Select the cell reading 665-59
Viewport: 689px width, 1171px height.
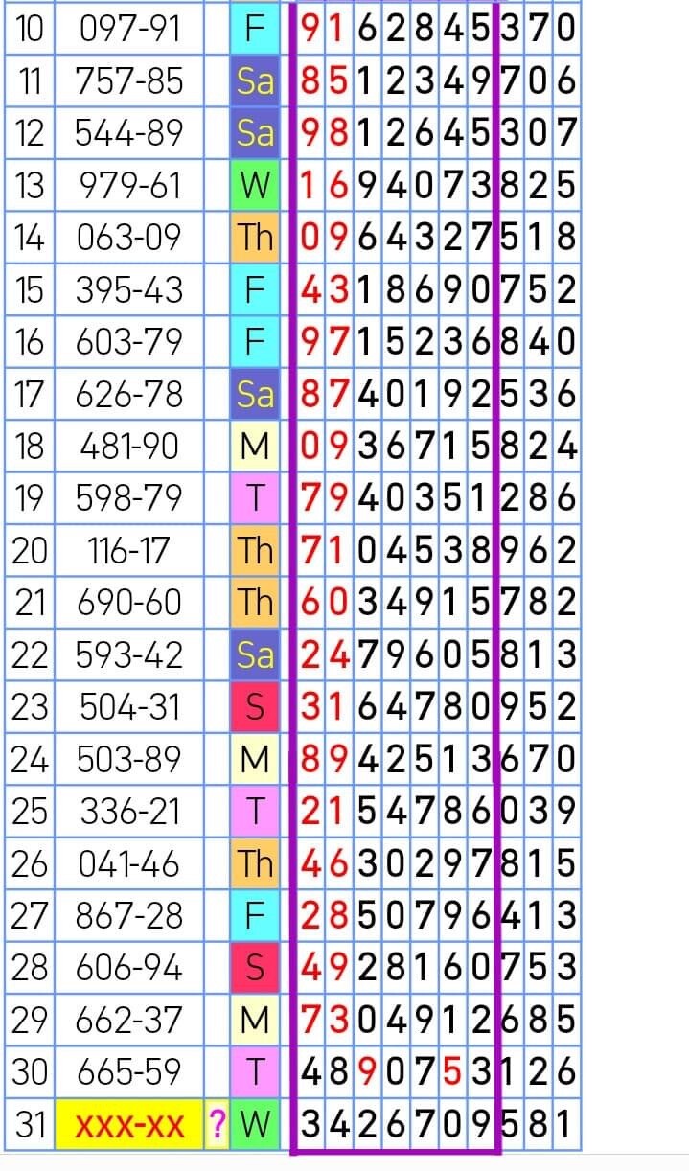point(129,1070)
